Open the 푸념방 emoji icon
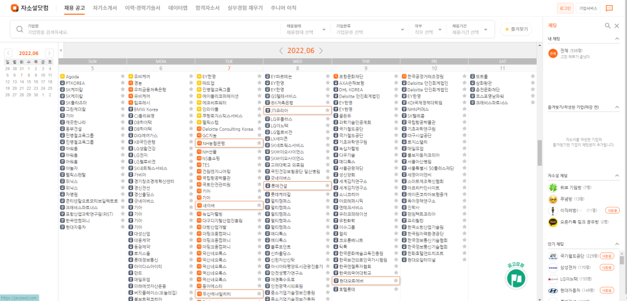The image size is (627, 301). [553, 199]
